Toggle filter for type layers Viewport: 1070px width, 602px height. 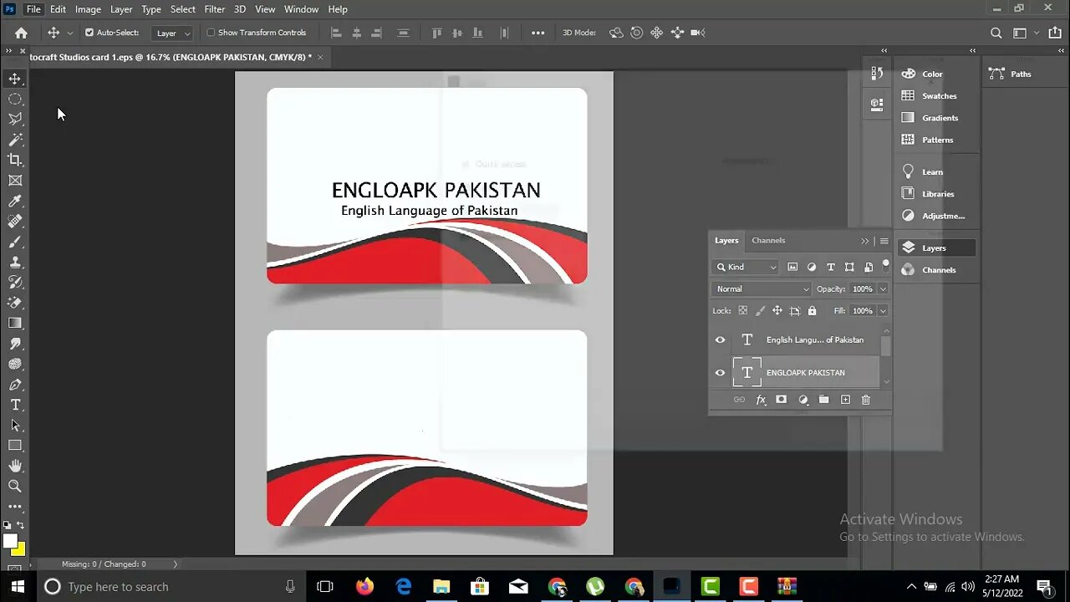tap(830, 267)
